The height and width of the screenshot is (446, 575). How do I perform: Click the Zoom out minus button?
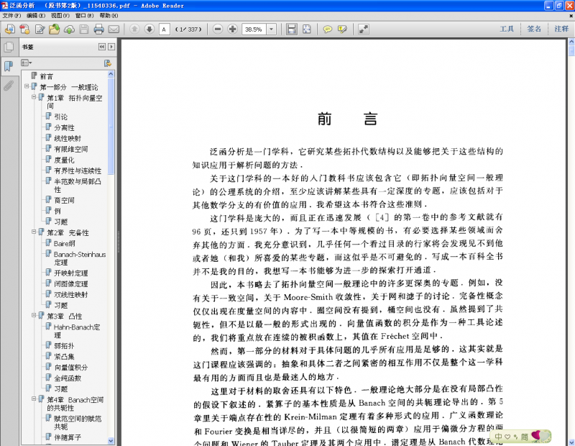click(218, 29)
